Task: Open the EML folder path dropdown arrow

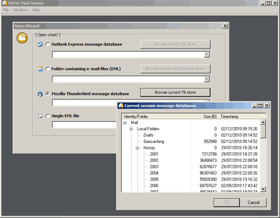Action: [x=207, y=79]
